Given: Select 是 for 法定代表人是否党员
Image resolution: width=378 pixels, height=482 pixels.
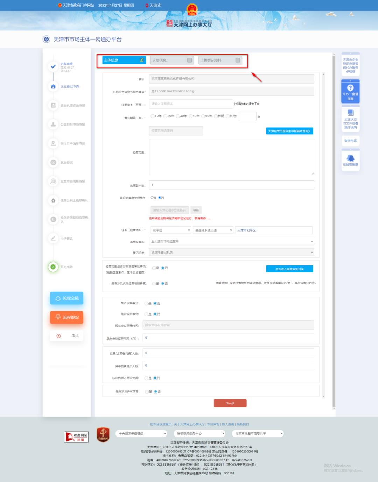Looking at the screenshot, I should coord(146,378).
